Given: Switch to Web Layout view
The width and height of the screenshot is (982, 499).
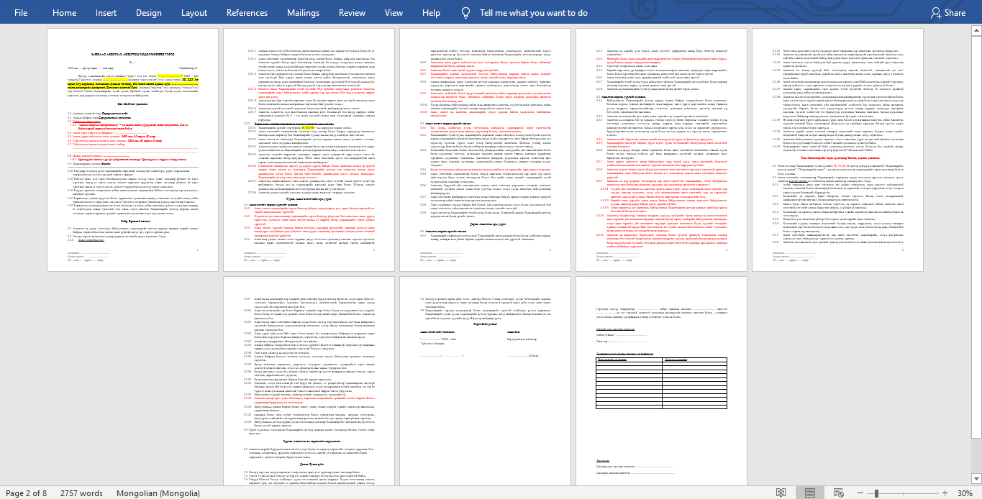Looking at the screenshot, I should pos(838,493).
